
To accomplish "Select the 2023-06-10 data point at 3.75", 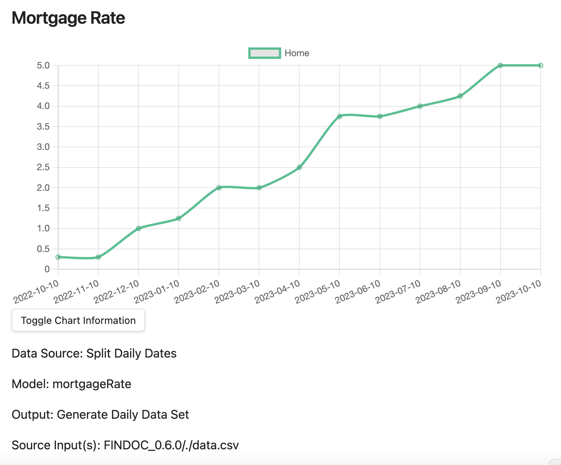I will 380,116.
